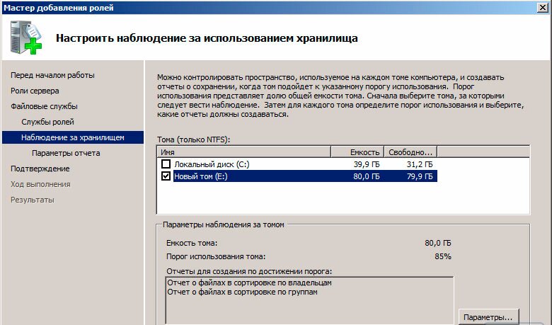552x325 pixels.
Task: Close the Мастер добавления ролей window
Action: [543, 7]
